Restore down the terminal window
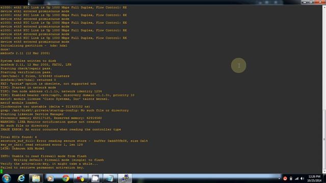 [x=311, y=2]
